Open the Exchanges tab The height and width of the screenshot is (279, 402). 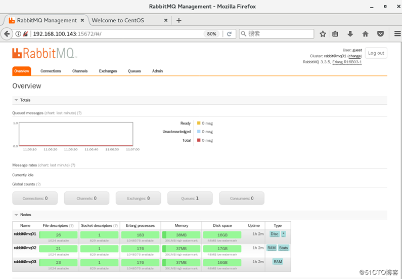pos(108,71)
